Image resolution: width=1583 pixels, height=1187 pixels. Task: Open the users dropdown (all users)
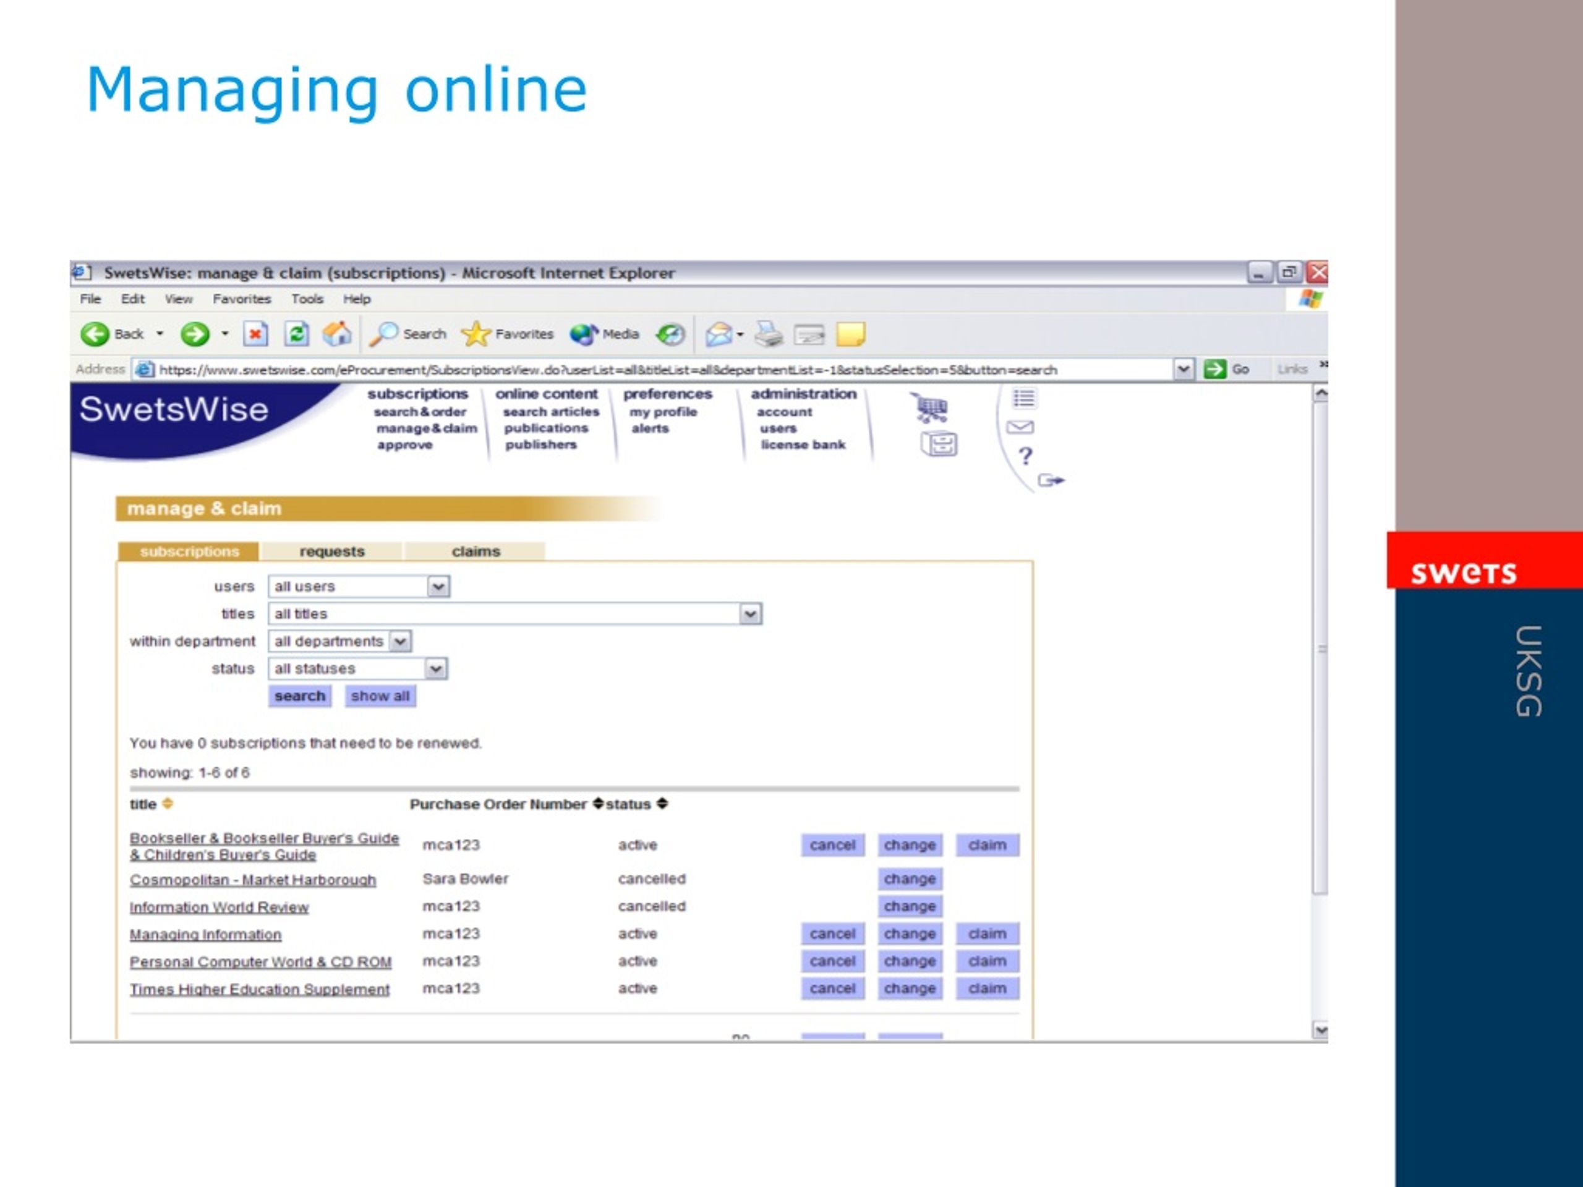(x=359, y=587)
